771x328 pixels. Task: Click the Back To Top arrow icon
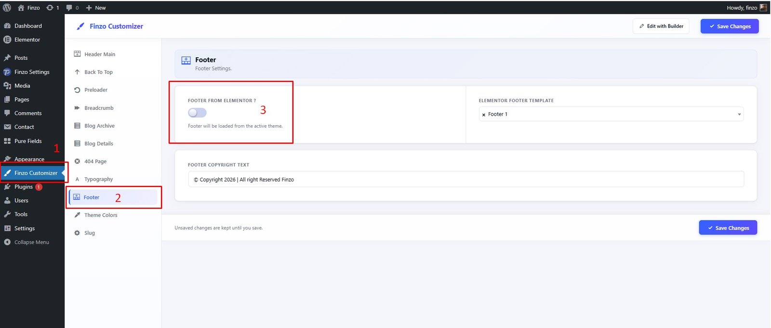click(x=77, y=72)
